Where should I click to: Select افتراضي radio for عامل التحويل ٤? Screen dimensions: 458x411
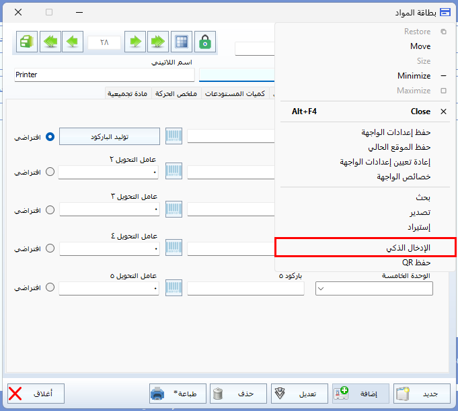[50, 248]
